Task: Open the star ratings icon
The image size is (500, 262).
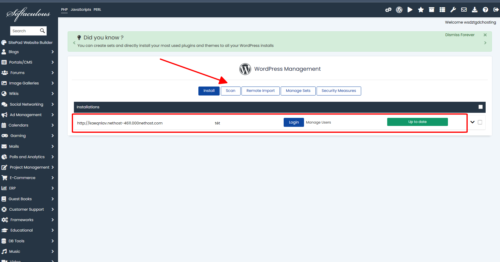Action: click(421, 10)
